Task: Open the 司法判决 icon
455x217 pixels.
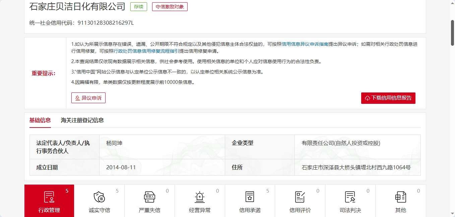Action: click(x=350, y=197)
